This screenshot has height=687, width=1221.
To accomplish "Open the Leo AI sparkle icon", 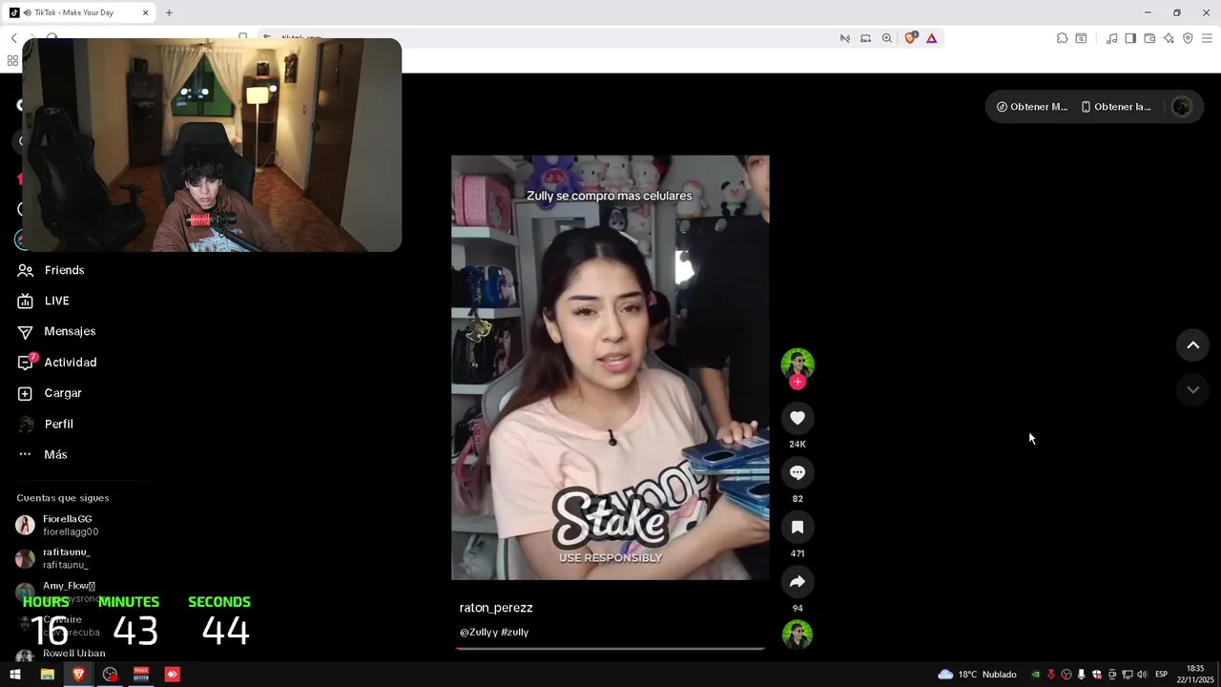I will point(1169,38).
